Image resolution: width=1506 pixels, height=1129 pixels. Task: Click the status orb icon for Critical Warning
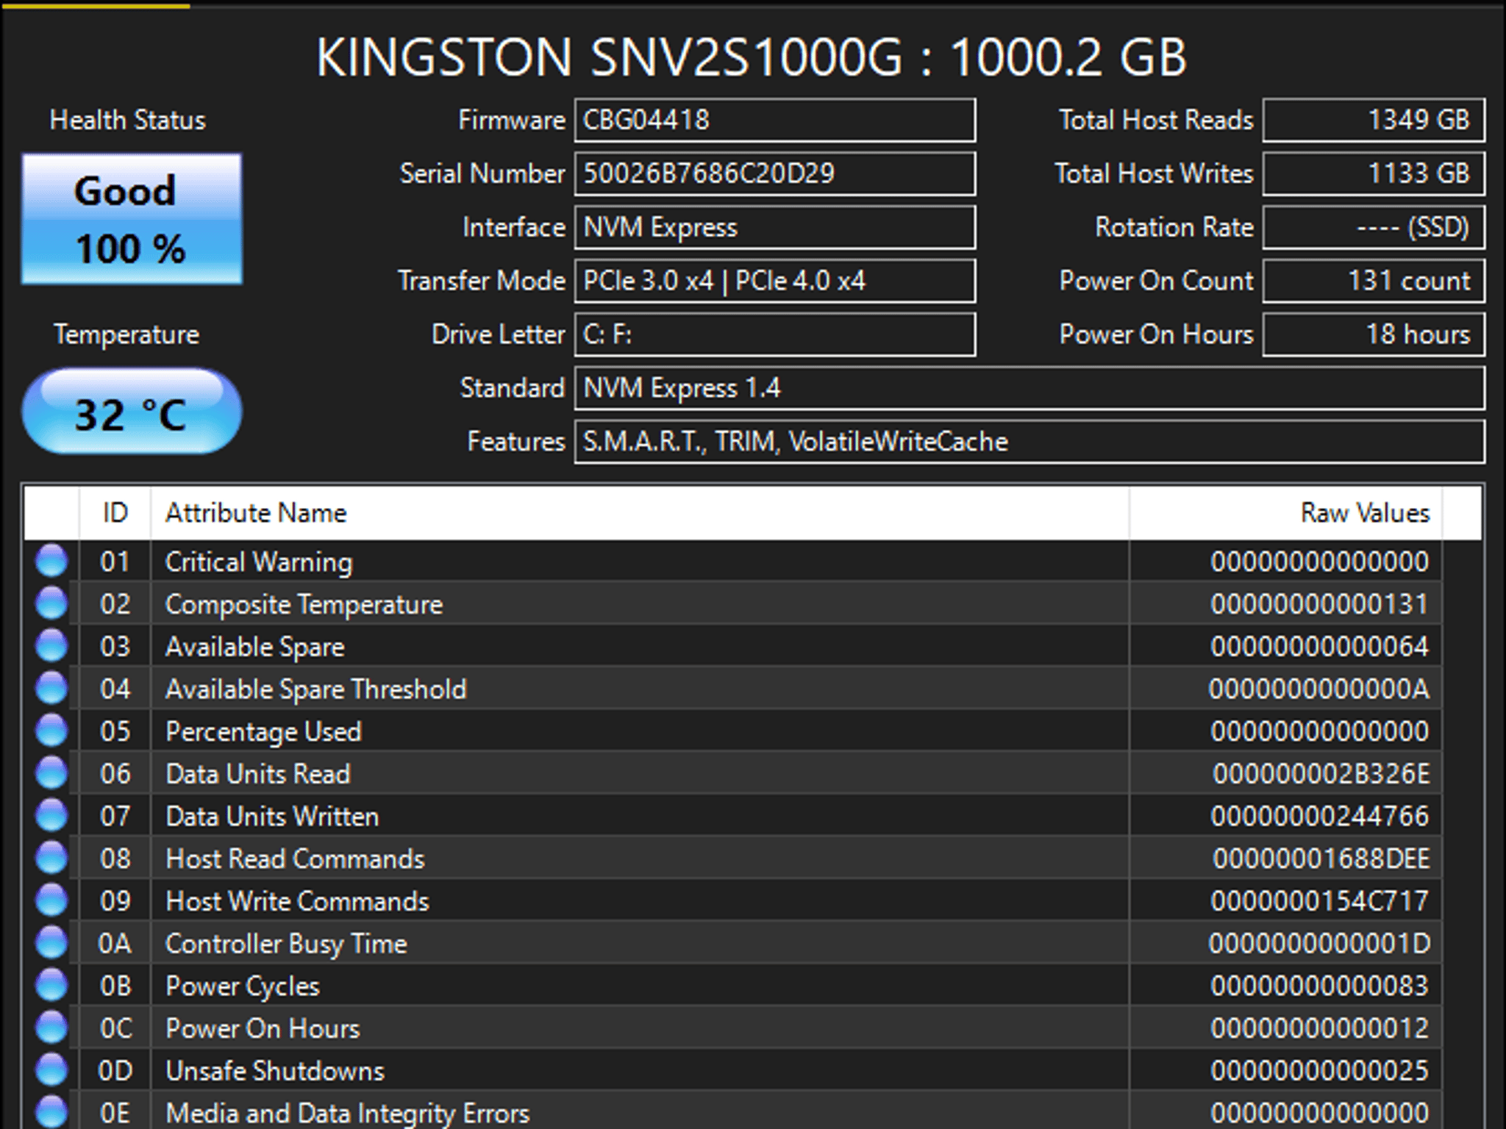(51, 562)
